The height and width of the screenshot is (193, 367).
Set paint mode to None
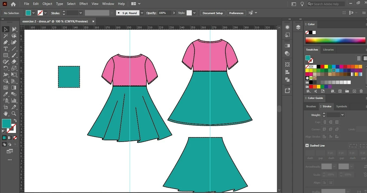[x=15, y=138]
